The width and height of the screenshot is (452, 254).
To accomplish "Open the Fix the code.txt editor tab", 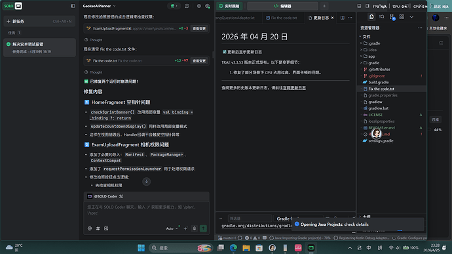I will click(281, 18).
